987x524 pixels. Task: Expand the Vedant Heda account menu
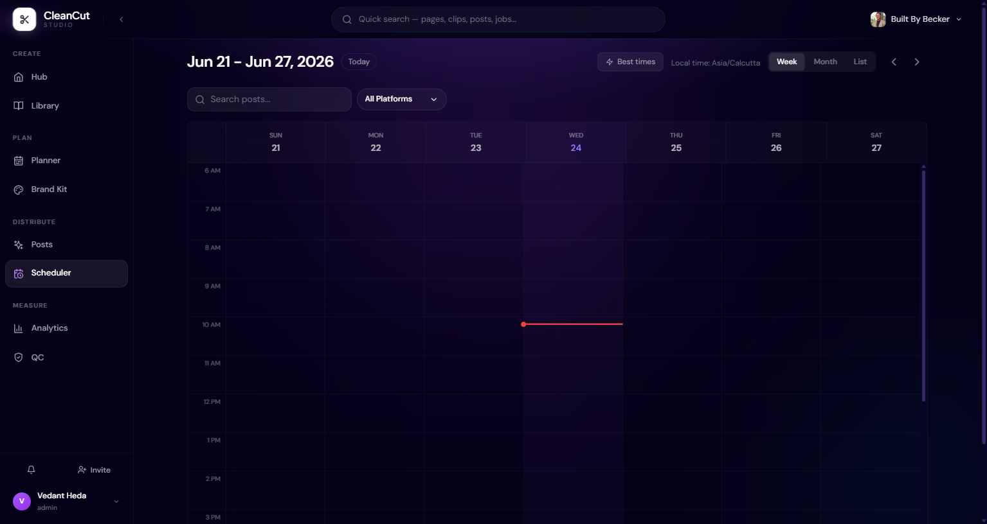coord(116,502)
